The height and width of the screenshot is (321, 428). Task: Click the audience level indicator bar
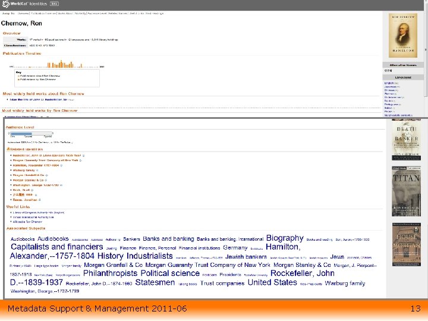31,134
